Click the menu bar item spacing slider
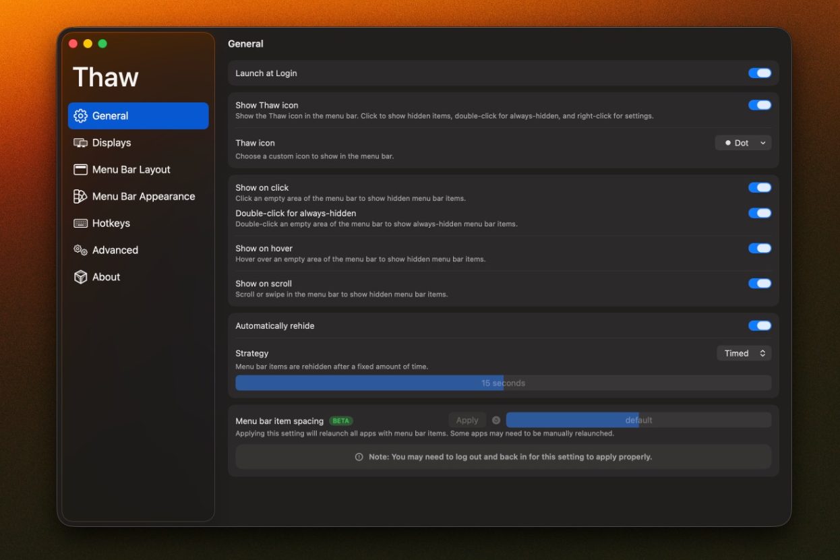Viewport: 840px width, 560px height. pos(638,420)
